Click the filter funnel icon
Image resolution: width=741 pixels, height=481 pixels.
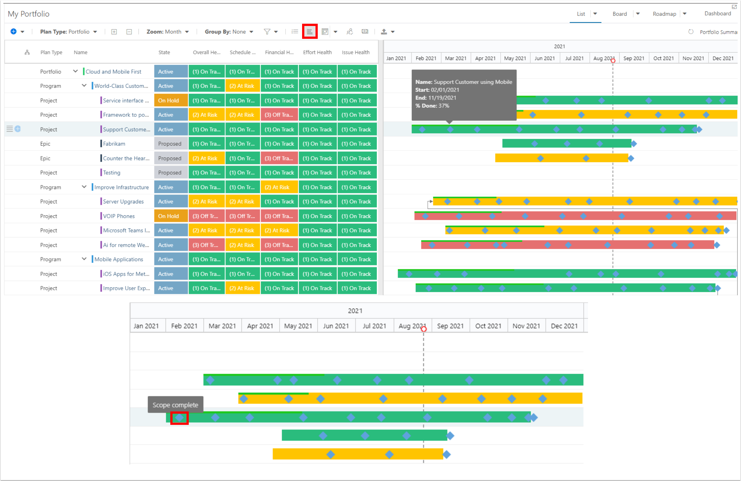267,32
